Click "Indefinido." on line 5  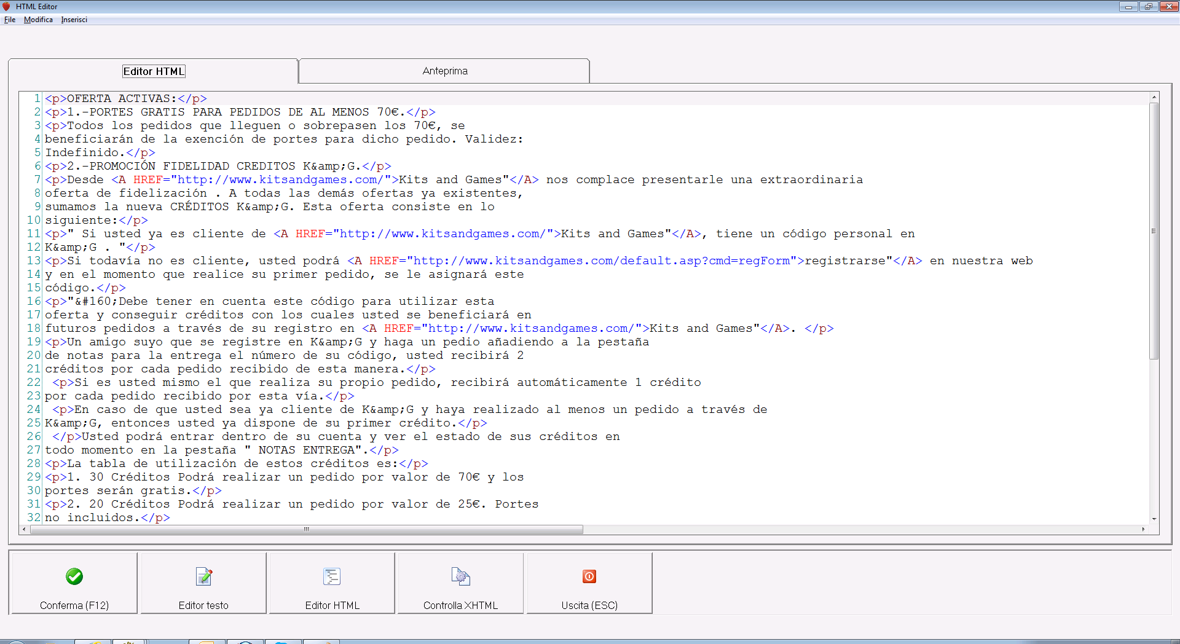[x=85, y=152]
